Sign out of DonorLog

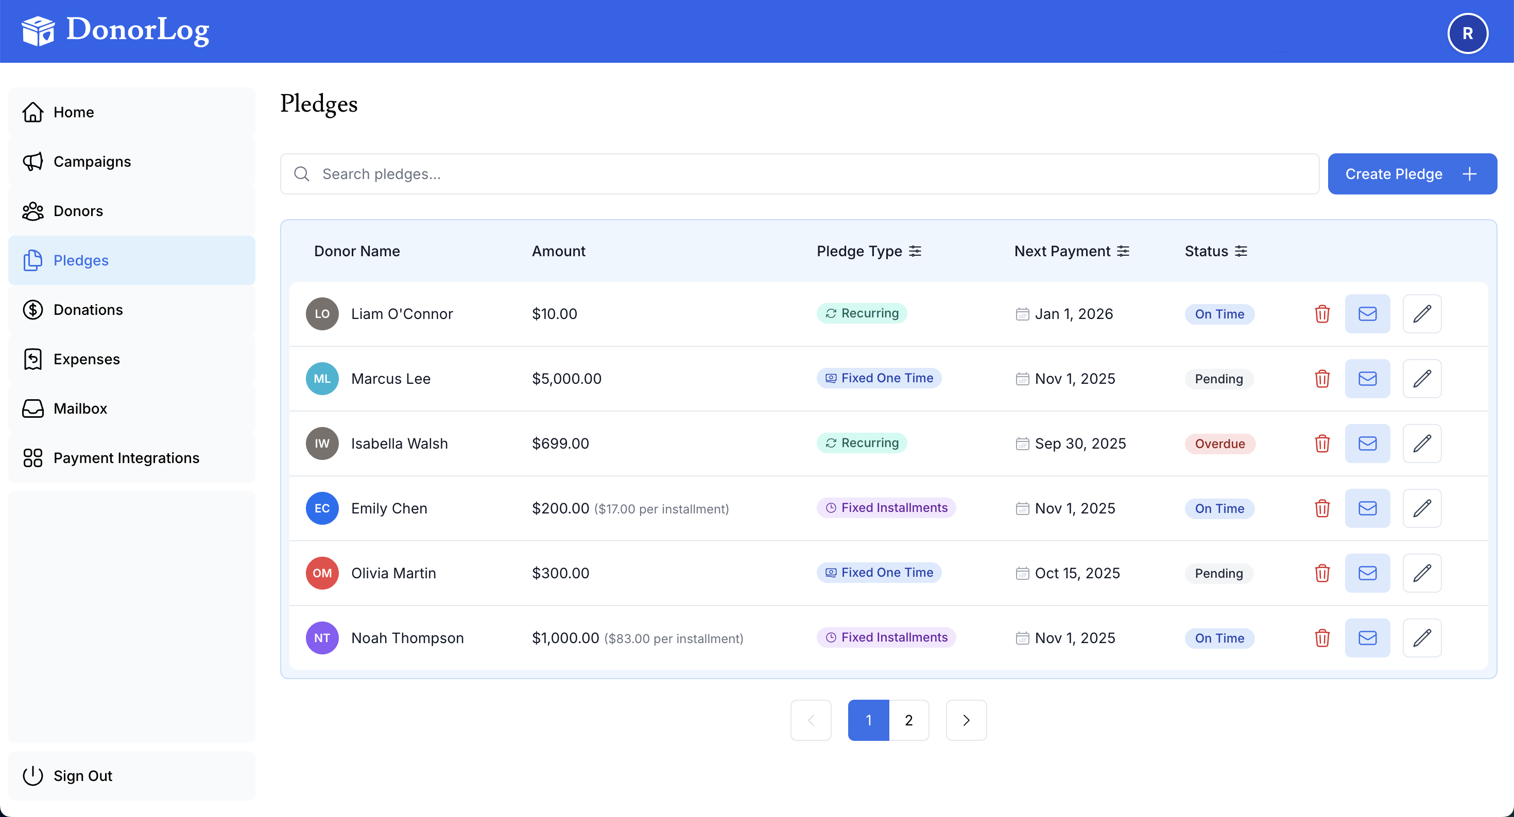(x=82, y=775)
